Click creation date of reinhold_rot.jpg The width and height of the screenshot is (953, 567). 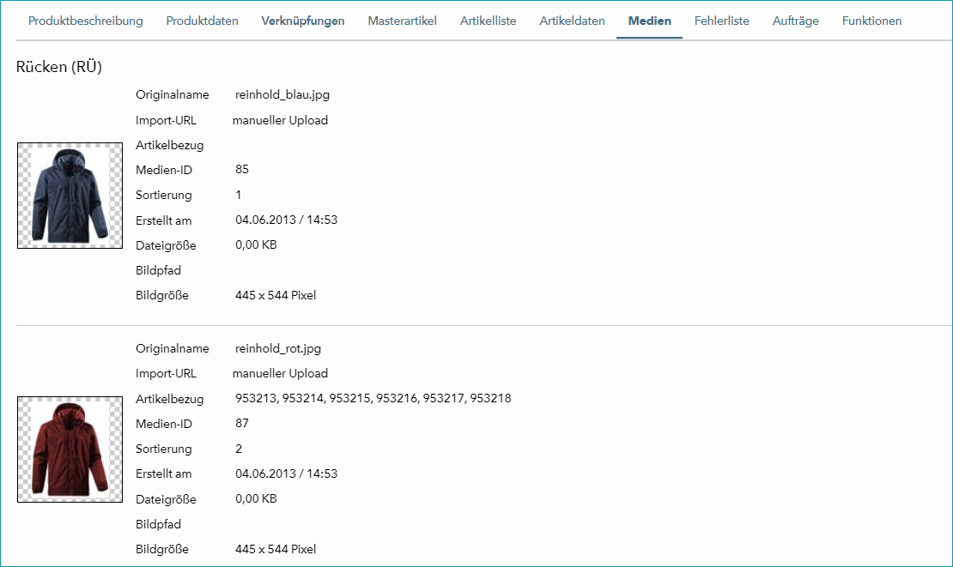[286, 474]
